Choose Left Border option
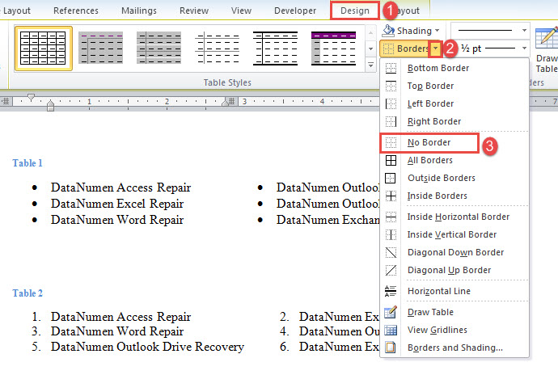The width and height of the screenshot is (558, 375). coord(454,103)
